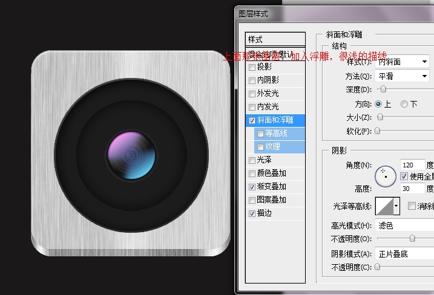Expand the gloss contour picker arrow

[x=396, y=206]
